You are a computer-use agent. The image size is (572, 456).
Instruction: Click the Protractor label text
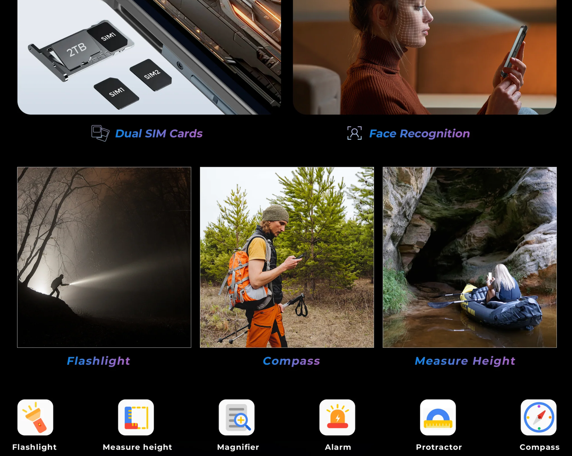tap(439, 447)
